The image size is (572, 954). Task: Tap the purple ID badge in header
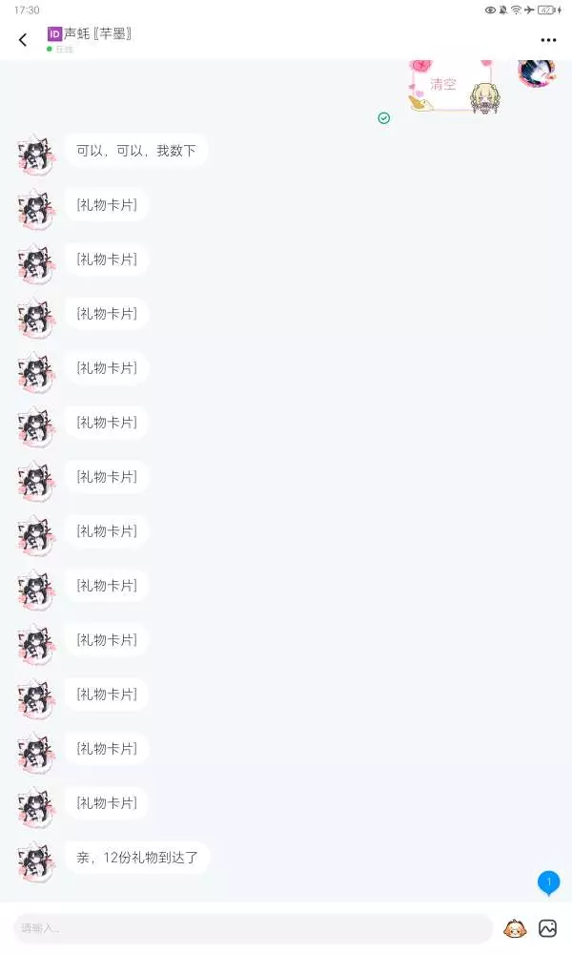click(x=54, y=34)
